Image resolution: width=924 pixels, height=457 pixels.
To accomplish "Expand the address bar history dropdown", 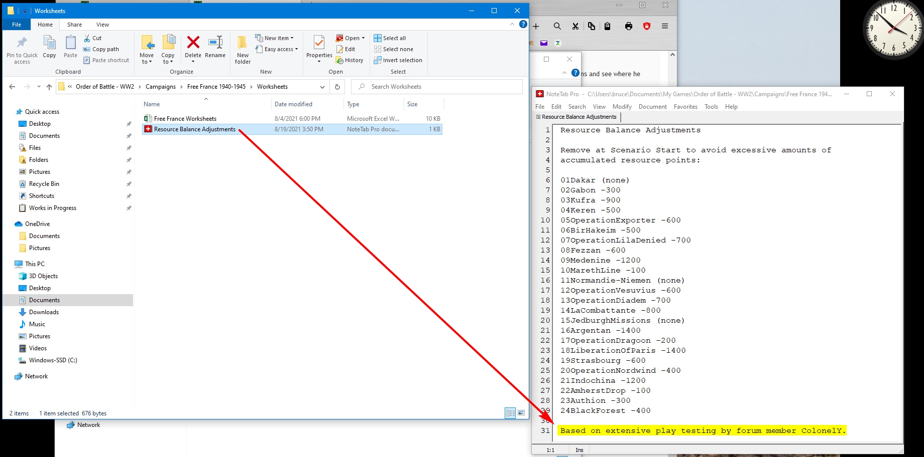I will tap(322, 87).
